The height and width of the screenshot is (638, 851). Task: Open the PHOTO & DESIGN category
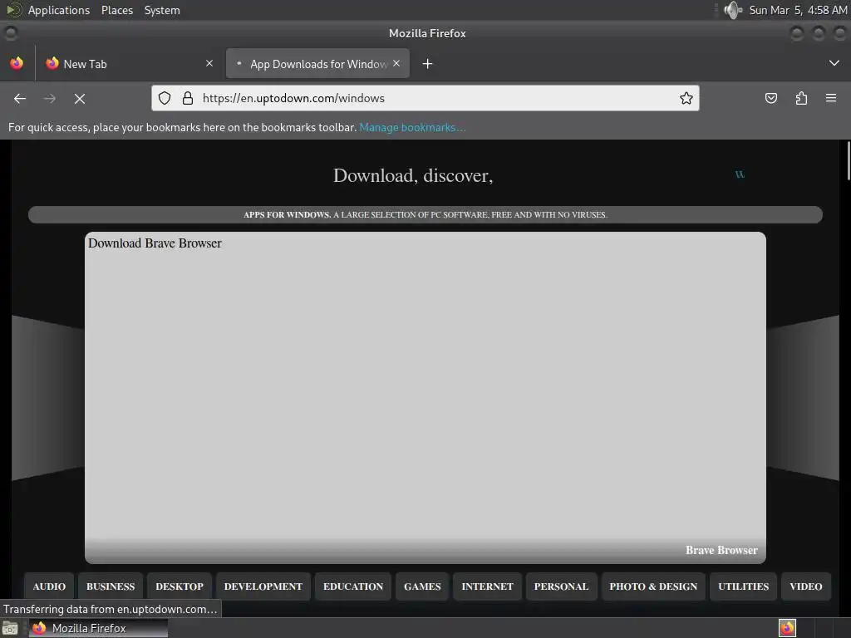tap(653, 586)
